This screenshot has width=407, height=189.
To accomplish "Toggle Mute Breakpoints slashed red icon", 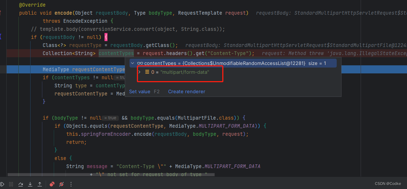I will click(61, 184).
